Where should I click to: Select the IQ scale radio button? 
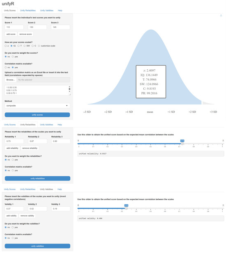(x=12, y=46)
